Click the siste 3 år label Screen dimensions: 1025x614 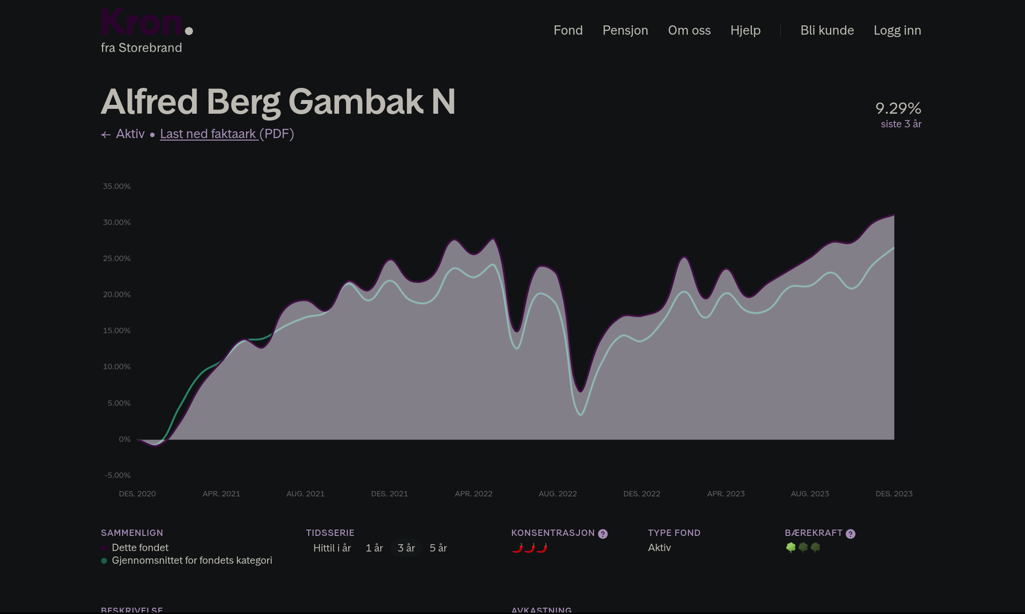tap(901, 124)
